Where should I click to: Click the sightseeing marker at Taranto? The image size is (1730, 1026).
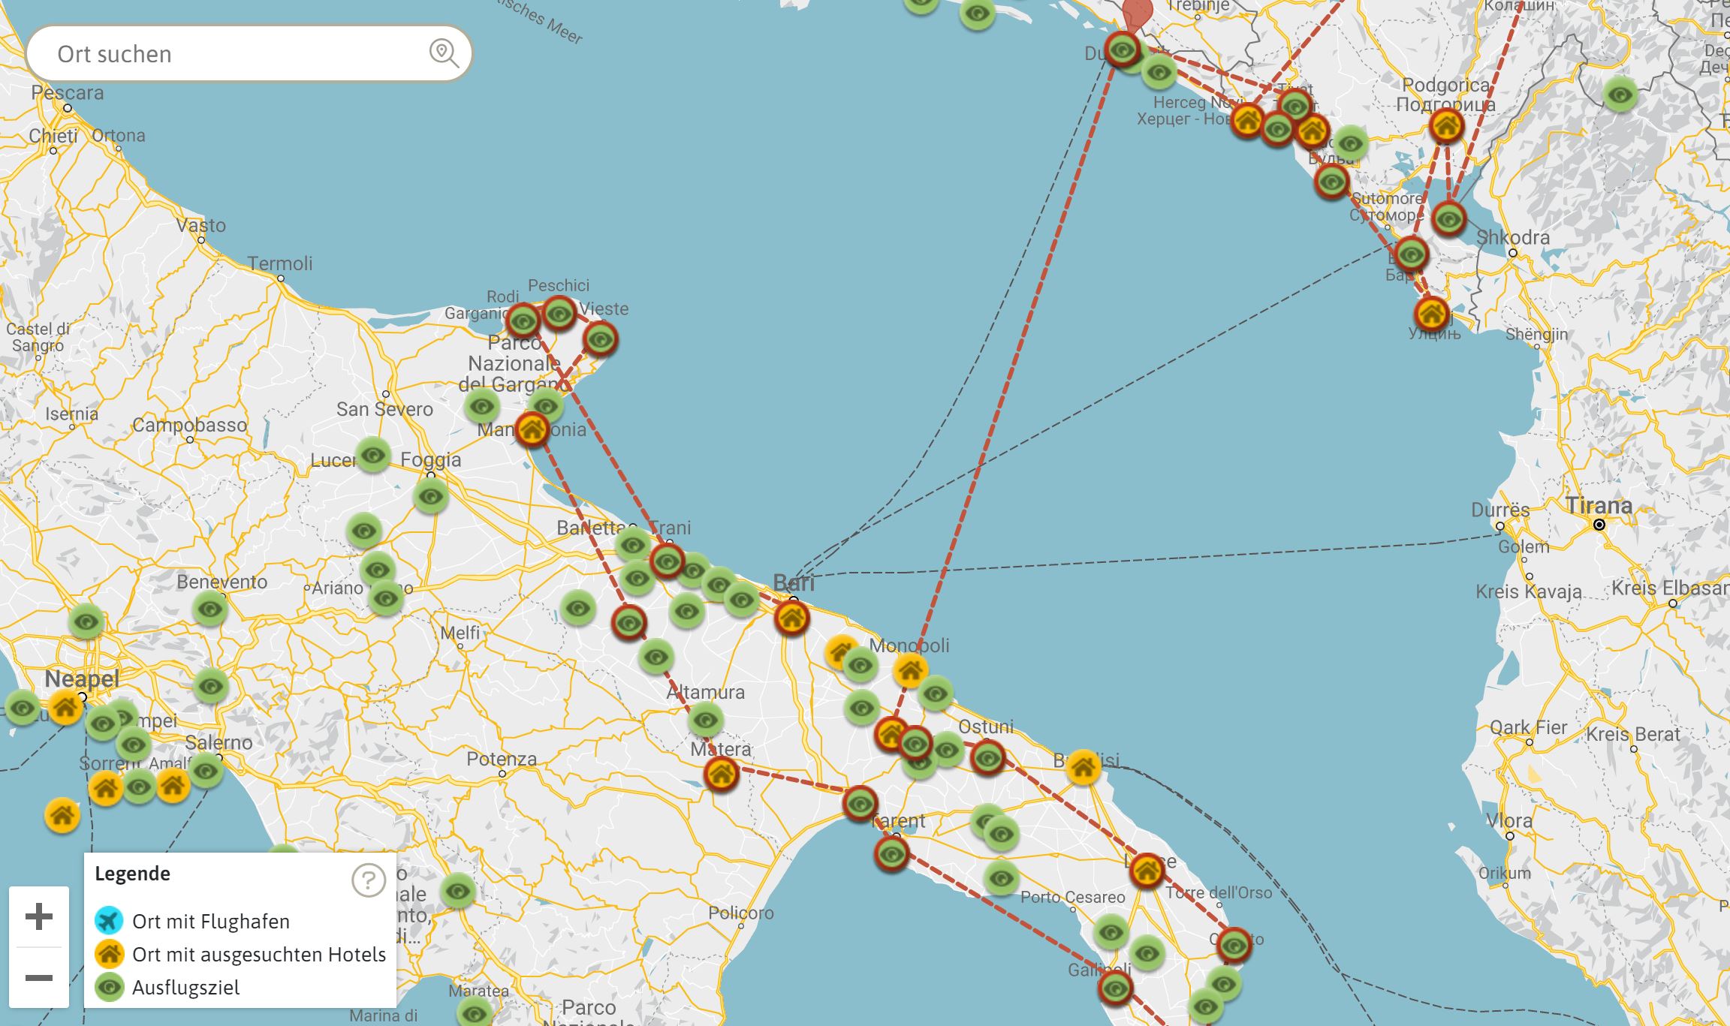(x=892, y=853)
